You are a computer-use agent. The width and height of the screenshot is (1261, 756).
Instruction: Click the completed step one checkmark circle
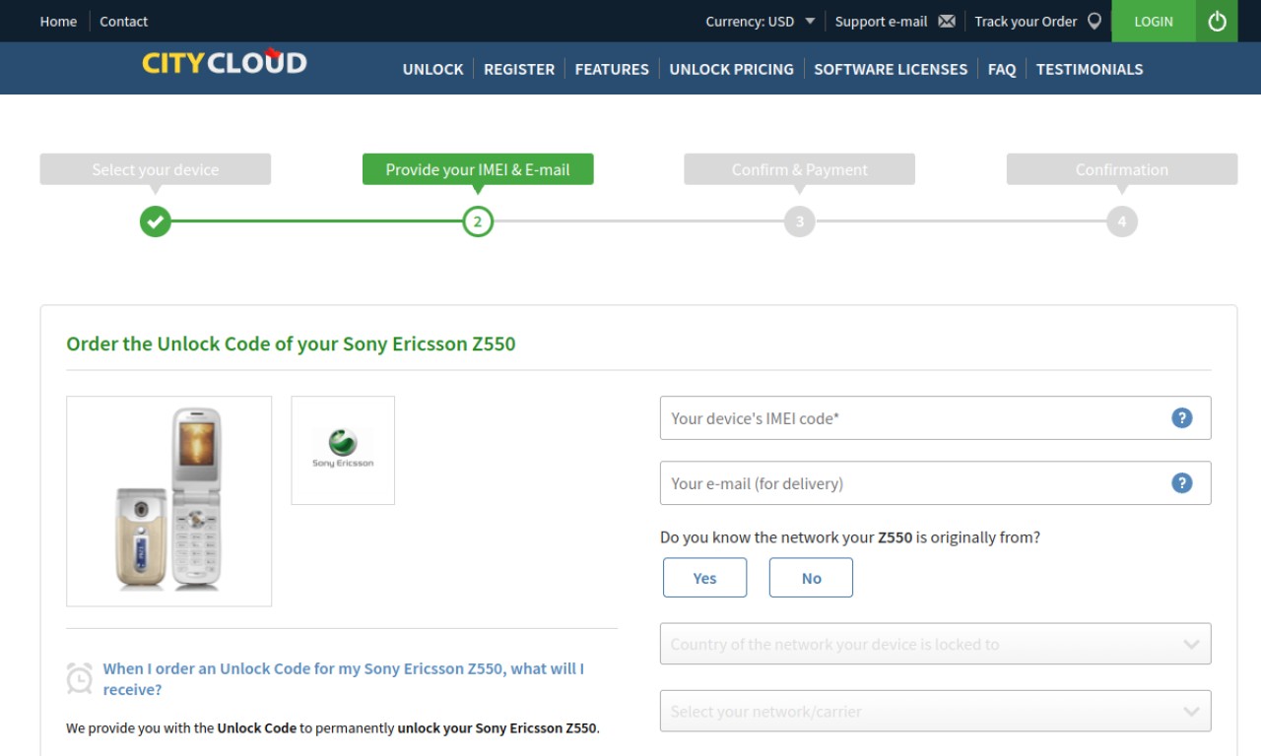156,221
